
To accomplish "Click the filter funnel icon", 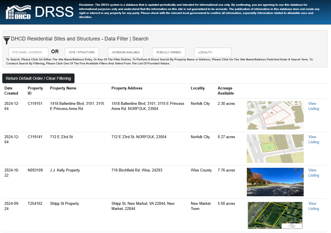I will [7, 40].
